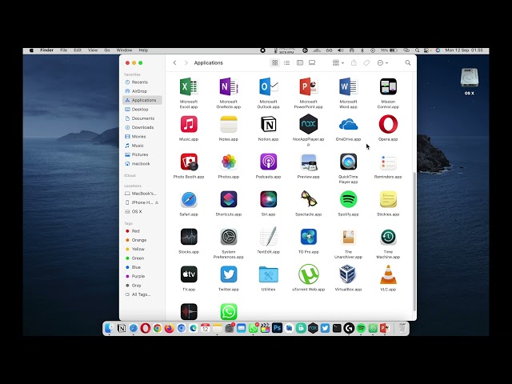This screenshot has width=512, height=384.
Task: Open the Window menu
Action: (x=125, y=50)
